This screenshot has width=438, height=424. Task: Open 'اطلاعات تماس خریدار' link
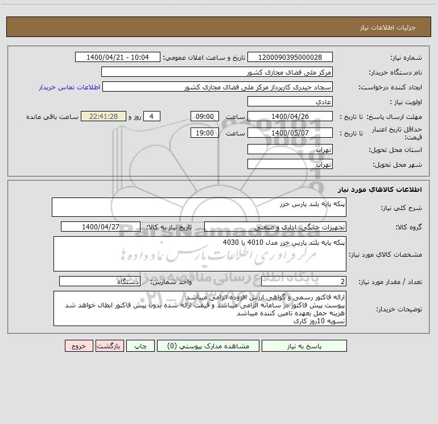69,87
